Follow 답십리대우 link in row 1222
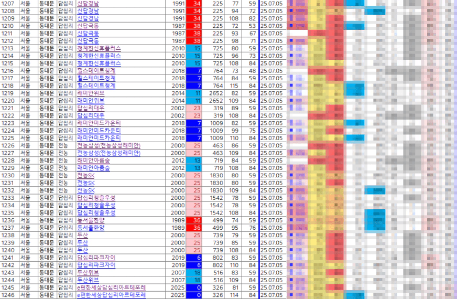Screen dimensions: 457x299 [x=91, y=115]
